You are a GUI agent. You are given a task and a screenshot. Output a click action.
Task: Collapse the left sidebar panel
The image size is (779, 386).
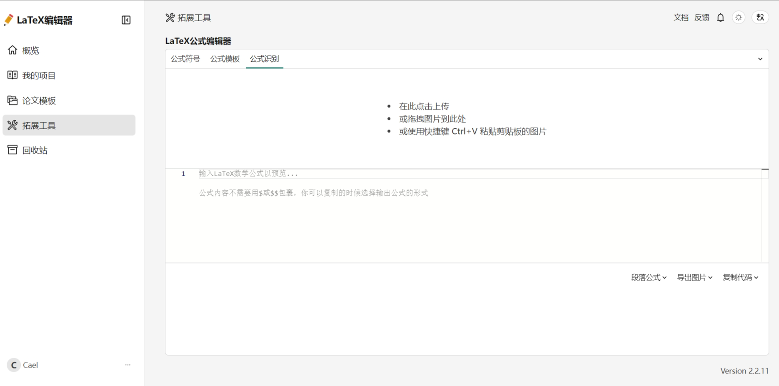click(126, 20)
